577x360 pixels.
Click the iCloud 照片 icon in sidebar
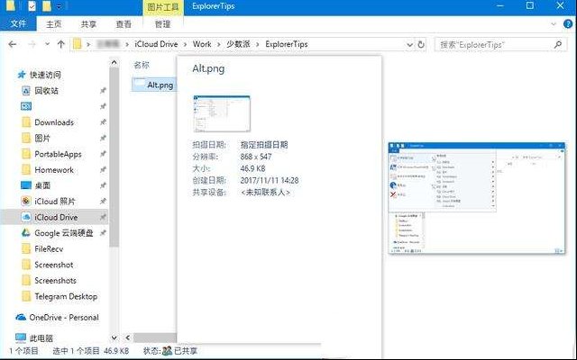(x=26, y=202)
